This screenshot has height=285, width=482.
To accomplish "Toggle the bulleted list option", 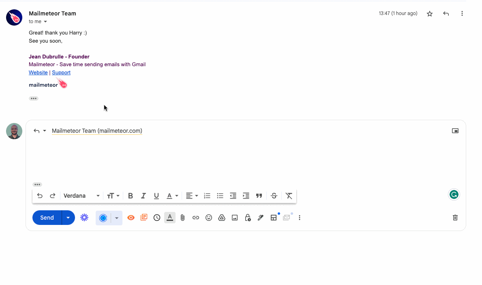I will coord(220,195).
